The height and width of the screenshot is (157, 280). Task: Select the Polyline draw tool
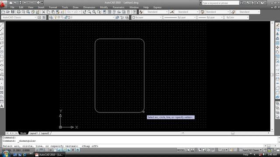[x=2, y=34]
